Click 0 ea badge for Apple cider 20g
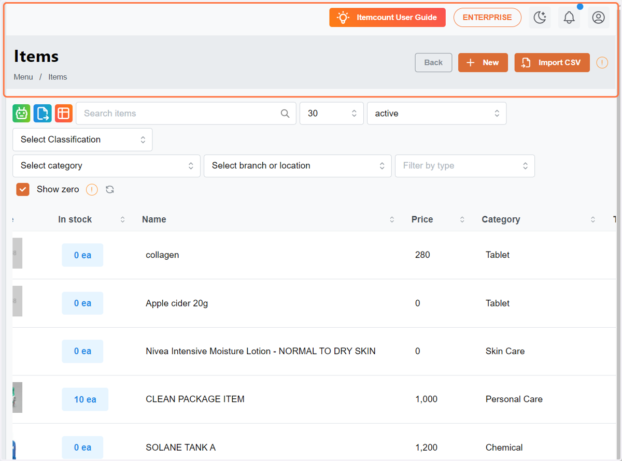622x461 pixels. 82,303
